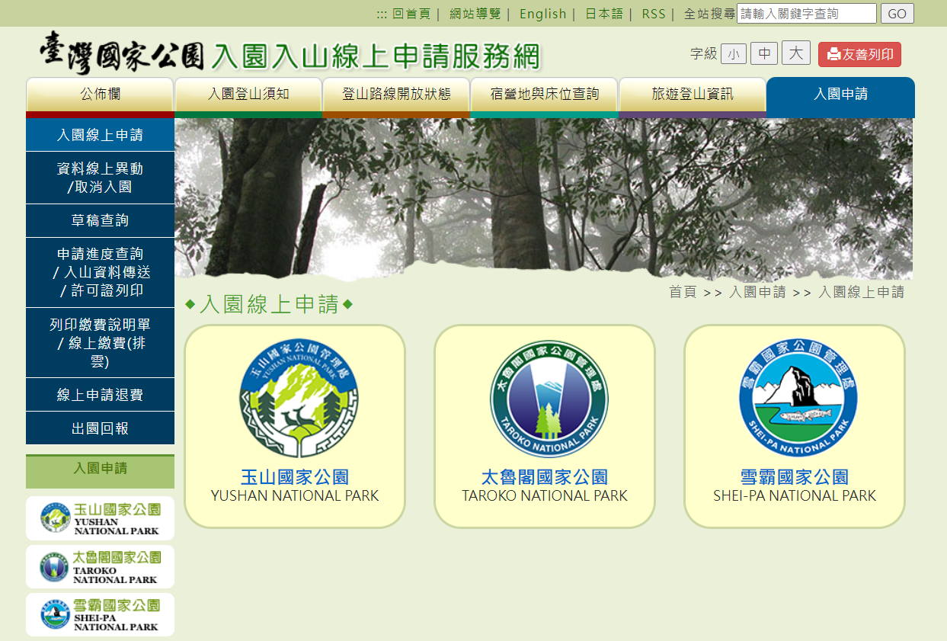
Task: Set font size to large 大
Action: pyautogui.click(x=796, y=53)
